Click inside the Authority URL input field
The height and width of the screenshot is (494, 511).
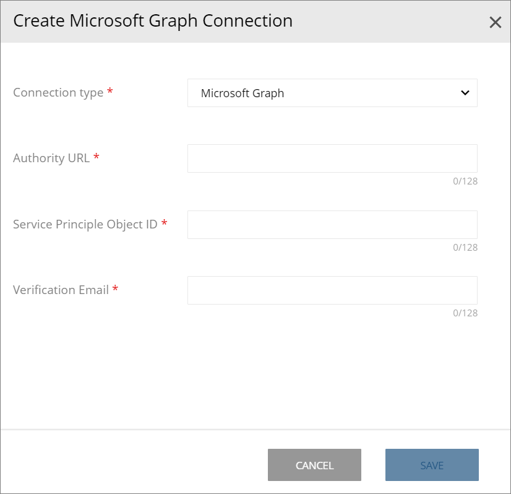[x=332, y=158]
